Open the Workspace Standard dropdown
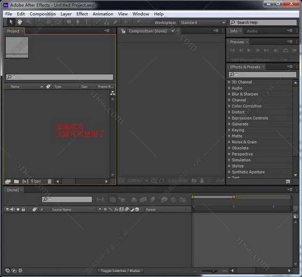This screenshot has width=302, height=277. click(x=202, y=23)
